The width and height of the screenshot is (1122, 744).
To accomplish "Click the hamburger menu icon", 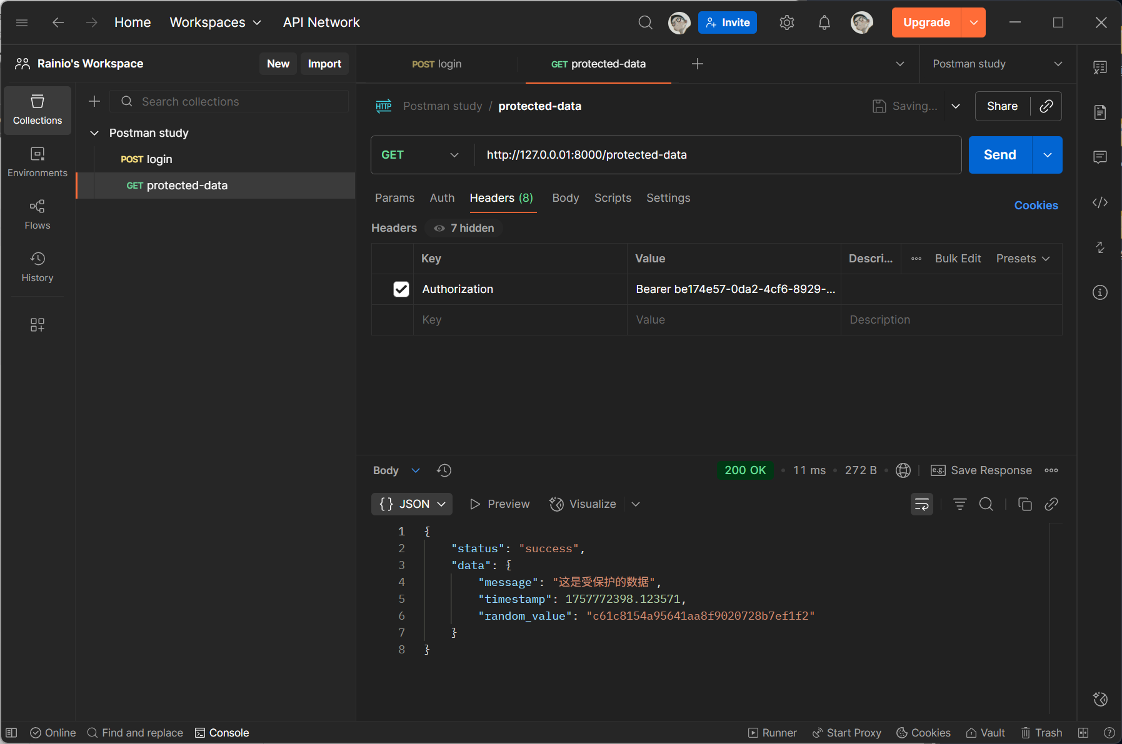I will coord(22,22).
